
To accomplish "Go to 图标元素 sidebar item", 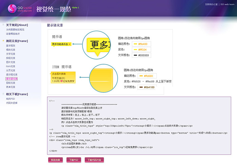I will coord(10,82).
